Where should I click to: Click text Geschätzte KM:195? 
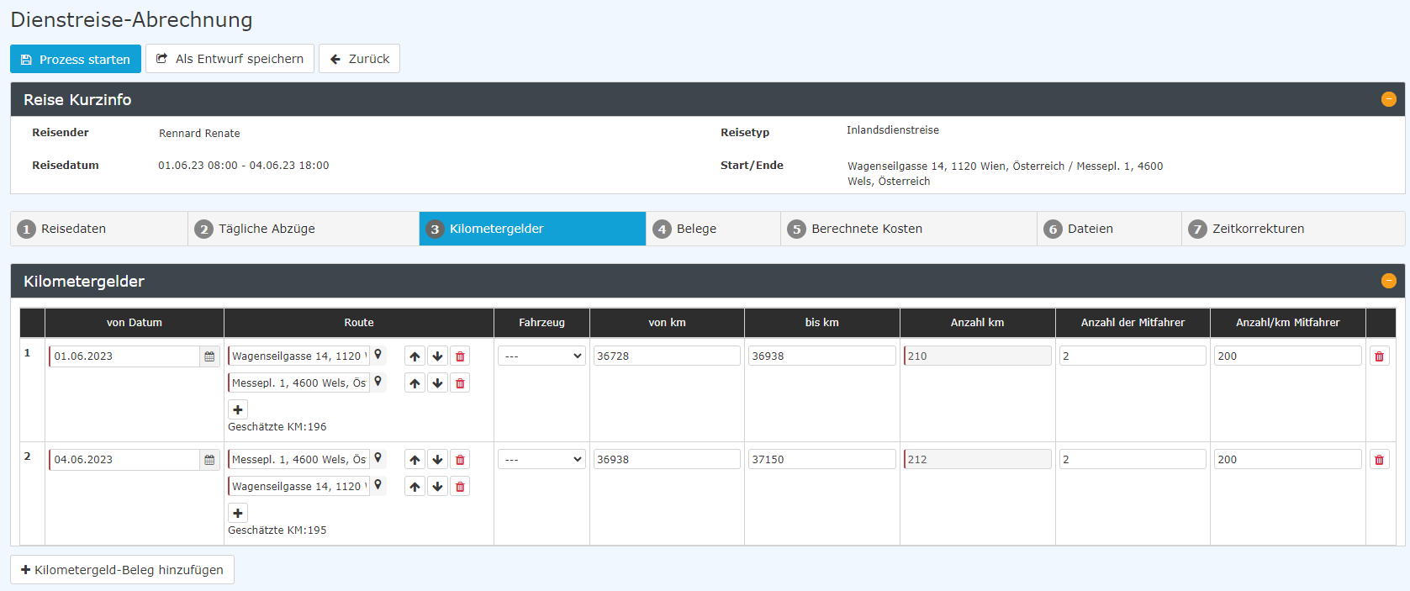(277, 530)
